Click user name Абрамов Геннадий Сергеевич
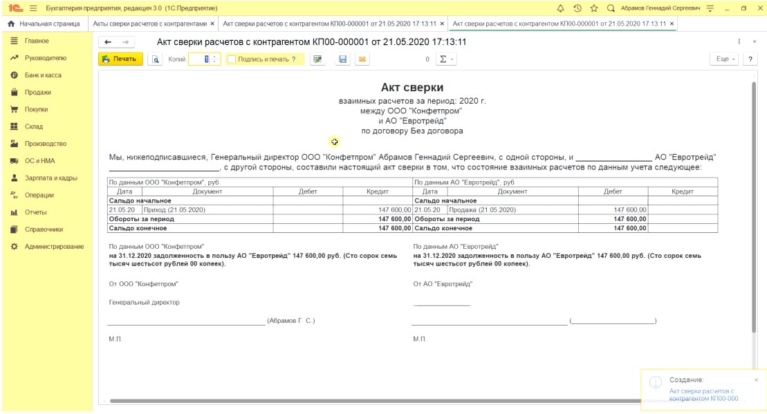 (660, 8)
